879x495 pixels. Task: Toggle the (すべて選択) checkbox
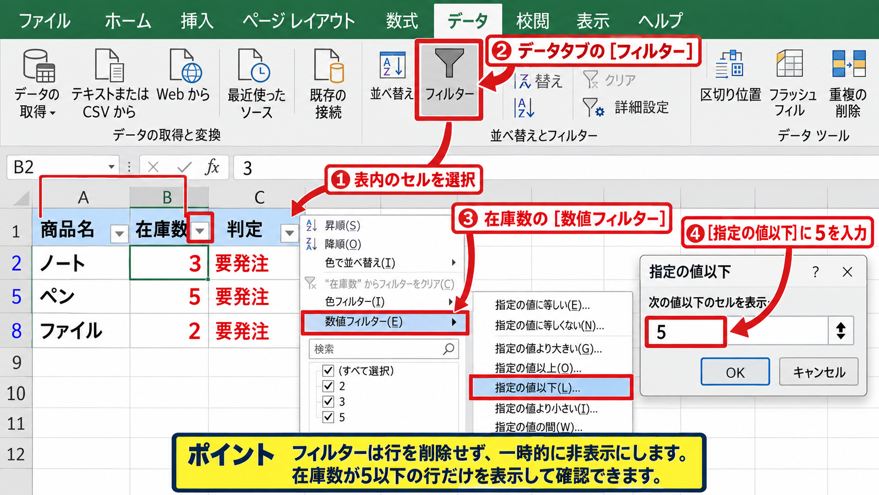[329, 370]
